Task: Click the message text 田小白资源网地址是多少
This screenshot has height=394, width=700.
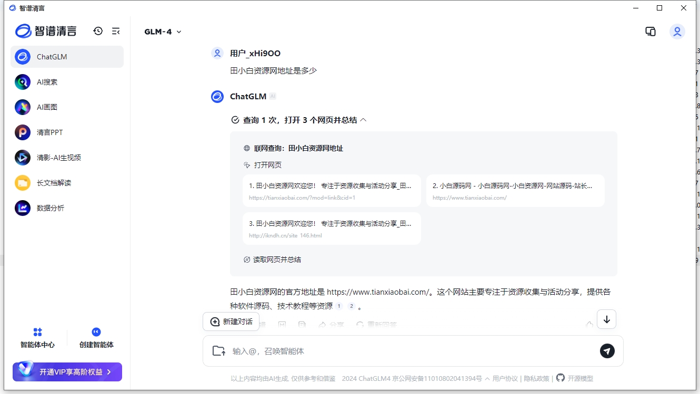Action: (274, 70)
